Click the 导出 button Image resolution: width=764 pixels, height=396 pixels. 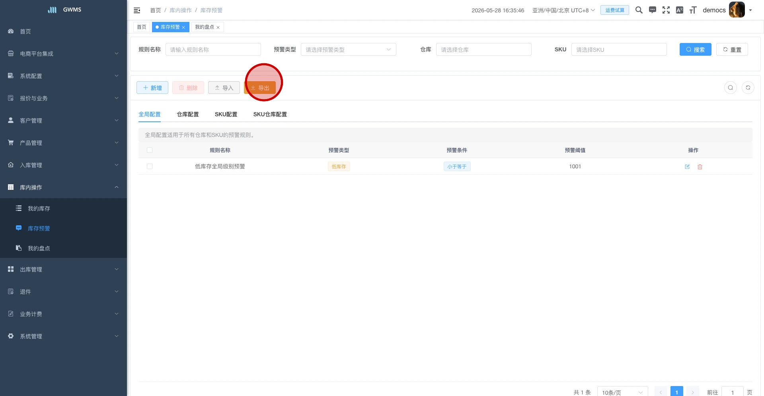[x=260, y=88]
